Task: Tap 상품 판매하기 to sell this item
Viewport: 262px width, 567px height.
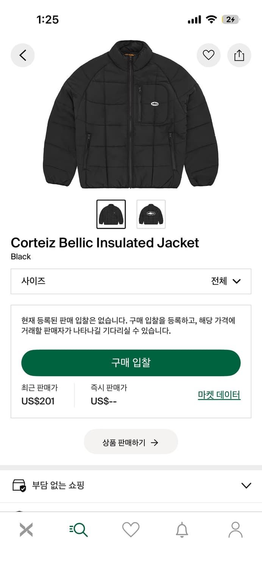Action: coord(131,442)
